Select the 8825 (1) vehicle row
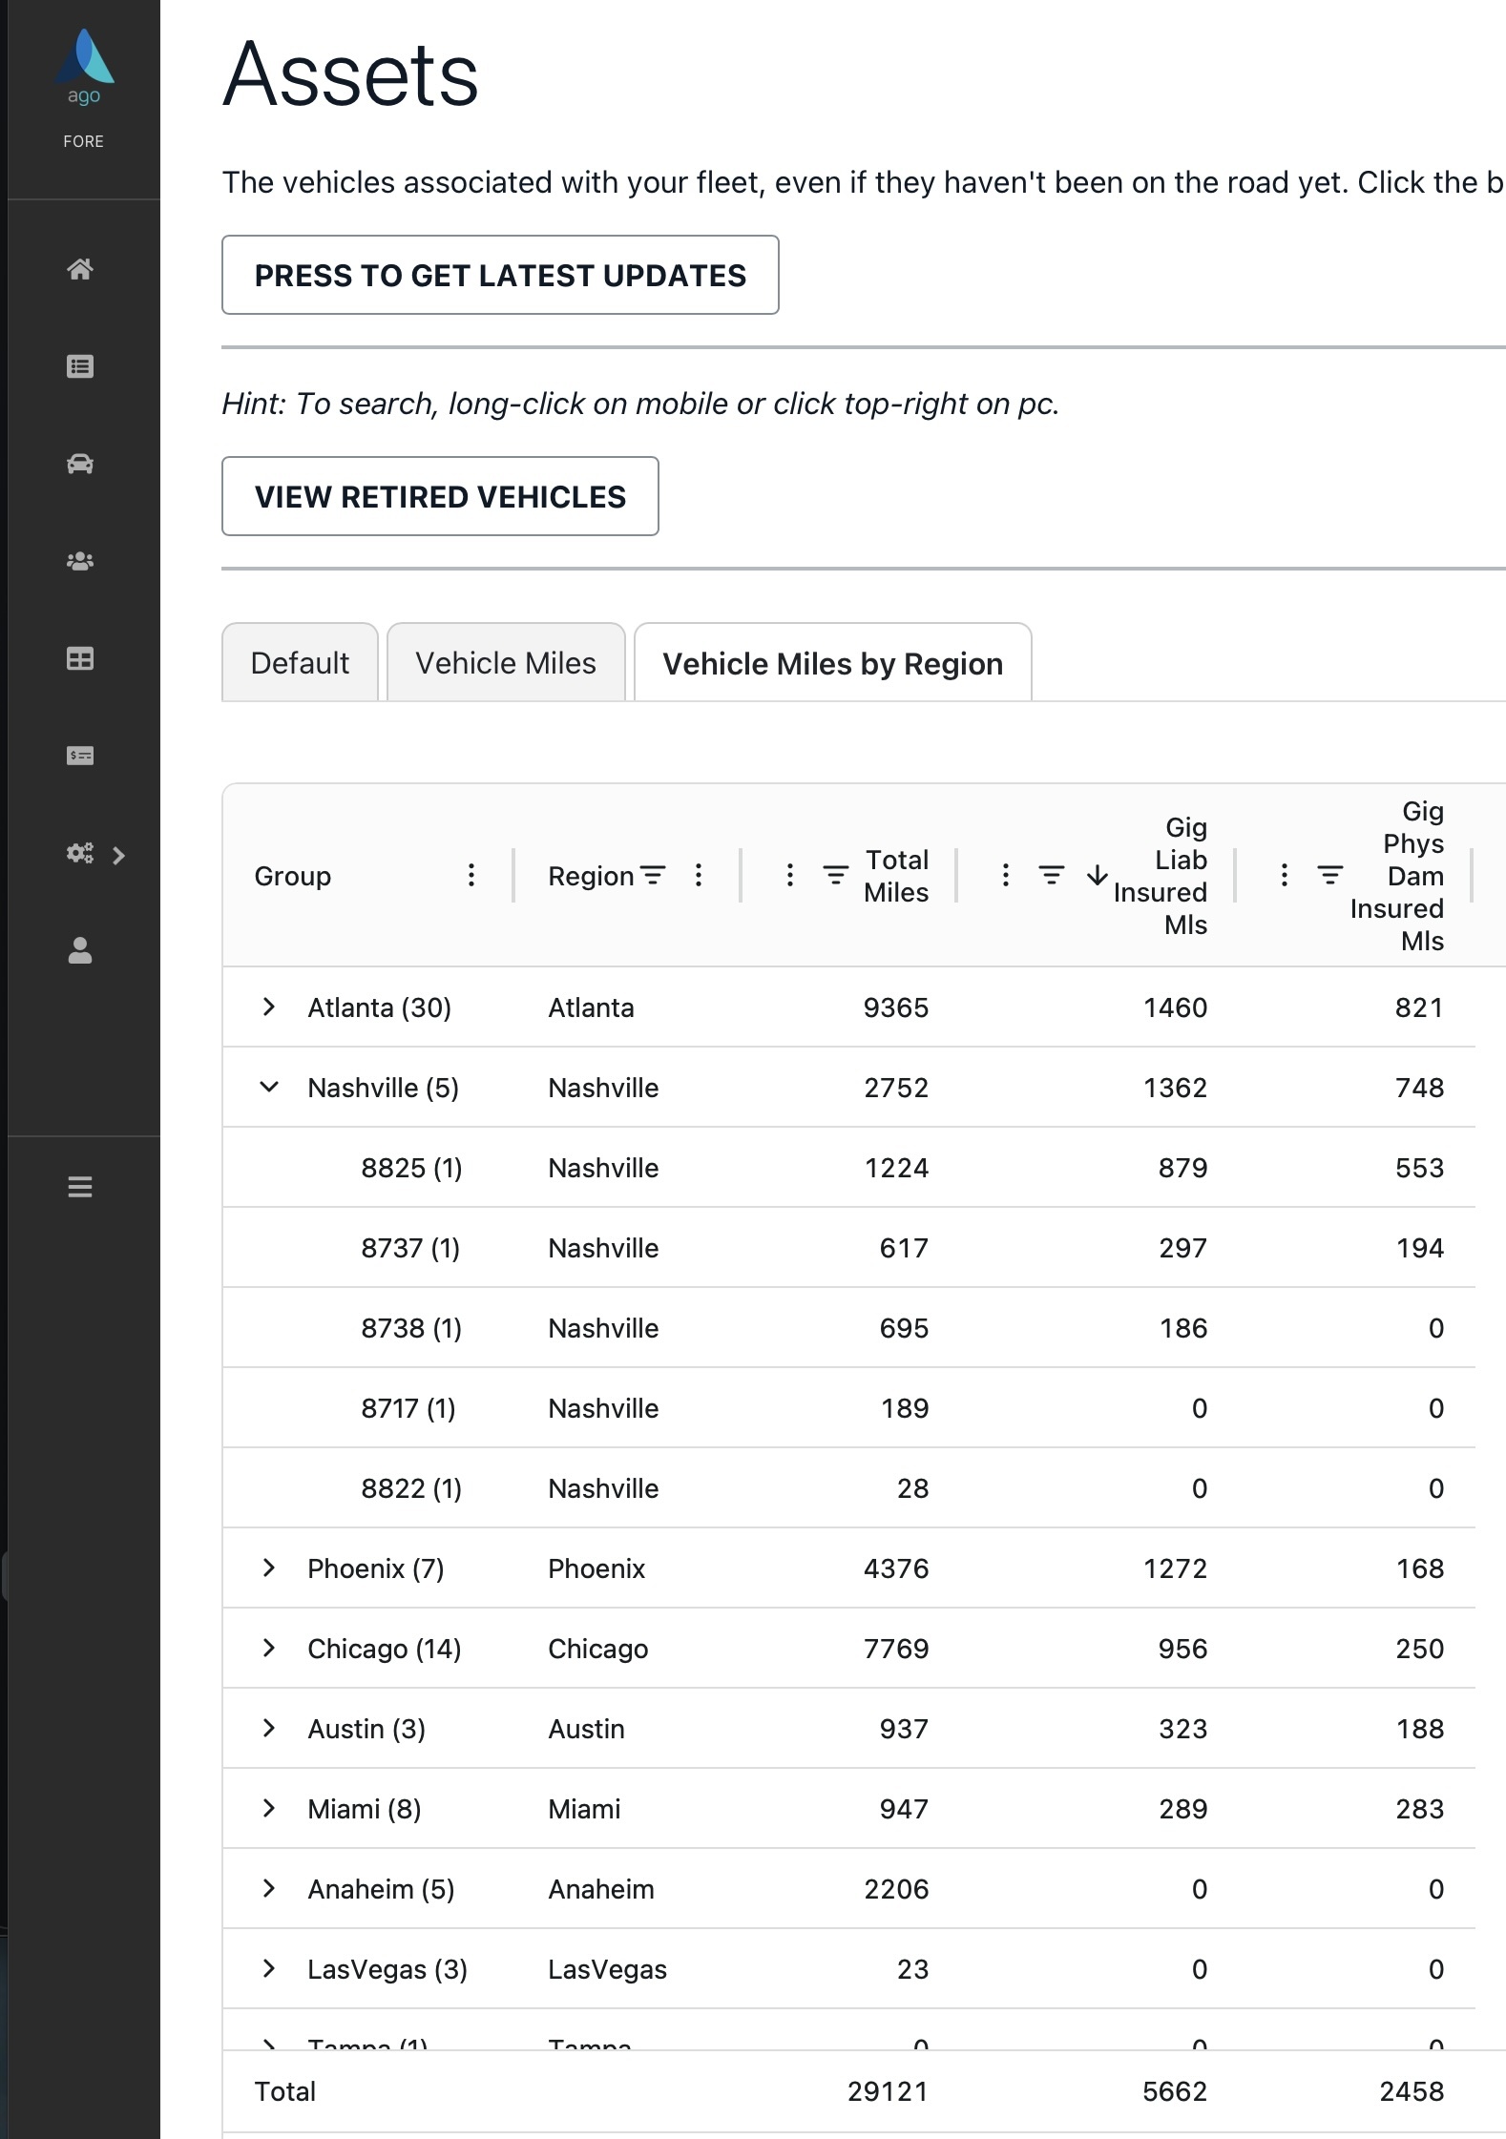The image size is (1506, 2139). point(848,1168)
